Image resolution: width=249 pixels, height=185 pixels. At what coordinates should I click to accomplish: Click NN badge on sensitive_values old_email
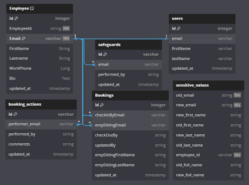(x=237, y=95)
